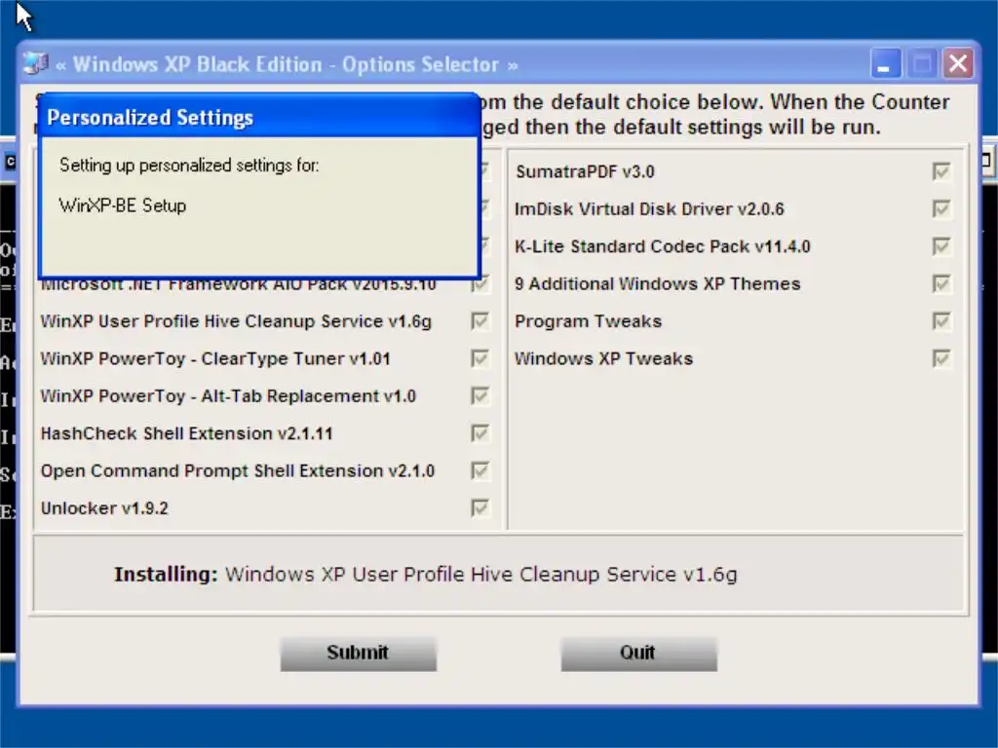Image resolution: width=998 pixels, height=748 pixels.
Task: Toggle WinXP User Profile Hive Cleanup checkbox
Action: [x=480, y=321]
